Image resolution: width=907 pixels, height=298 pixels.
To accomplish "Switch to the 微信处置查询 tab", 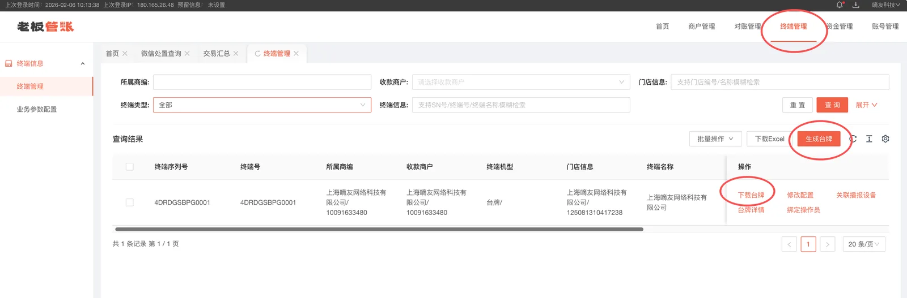I will [161, 54].
